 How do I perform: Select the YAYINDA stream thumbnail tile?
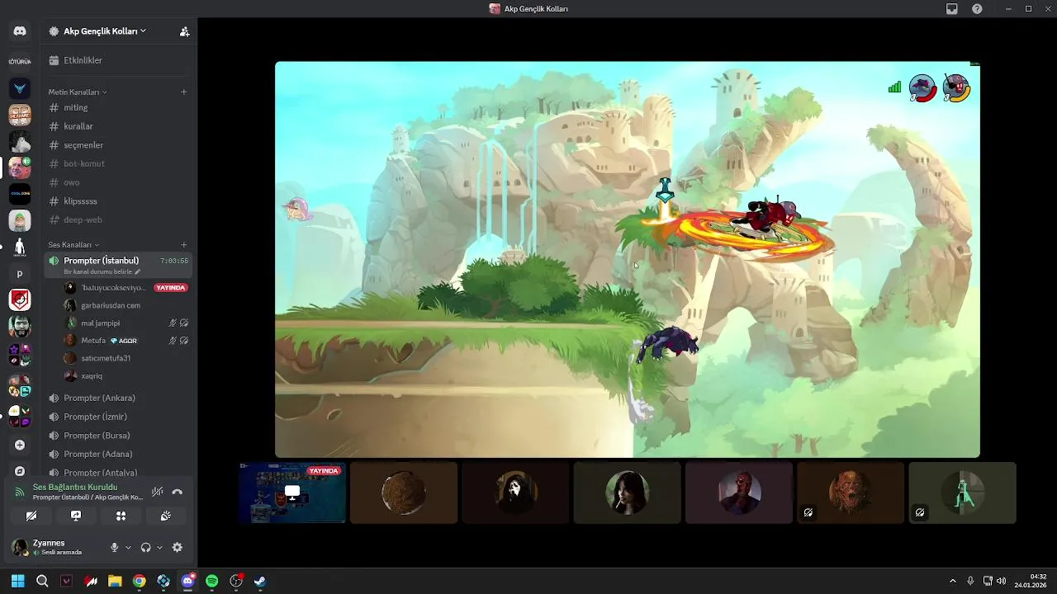click(292, 493)
